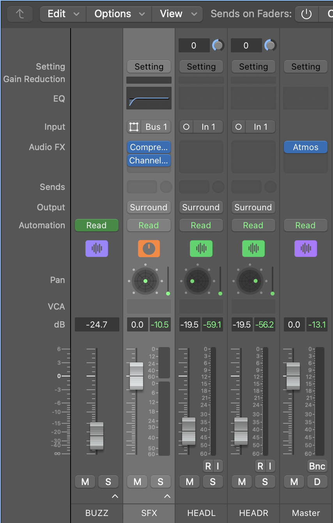Open the Options menu
The height and width of the screenshot is (523, 333).
click(119, 14)
